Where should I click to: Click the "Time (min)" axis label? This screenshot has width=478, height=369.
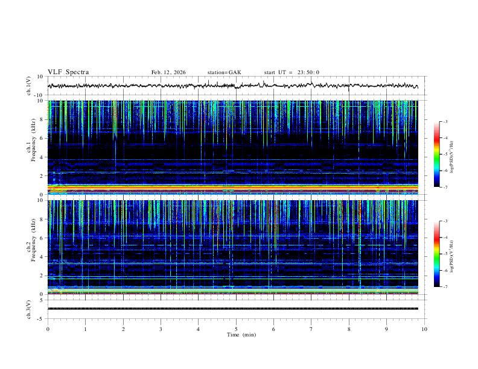pos(241,335)
